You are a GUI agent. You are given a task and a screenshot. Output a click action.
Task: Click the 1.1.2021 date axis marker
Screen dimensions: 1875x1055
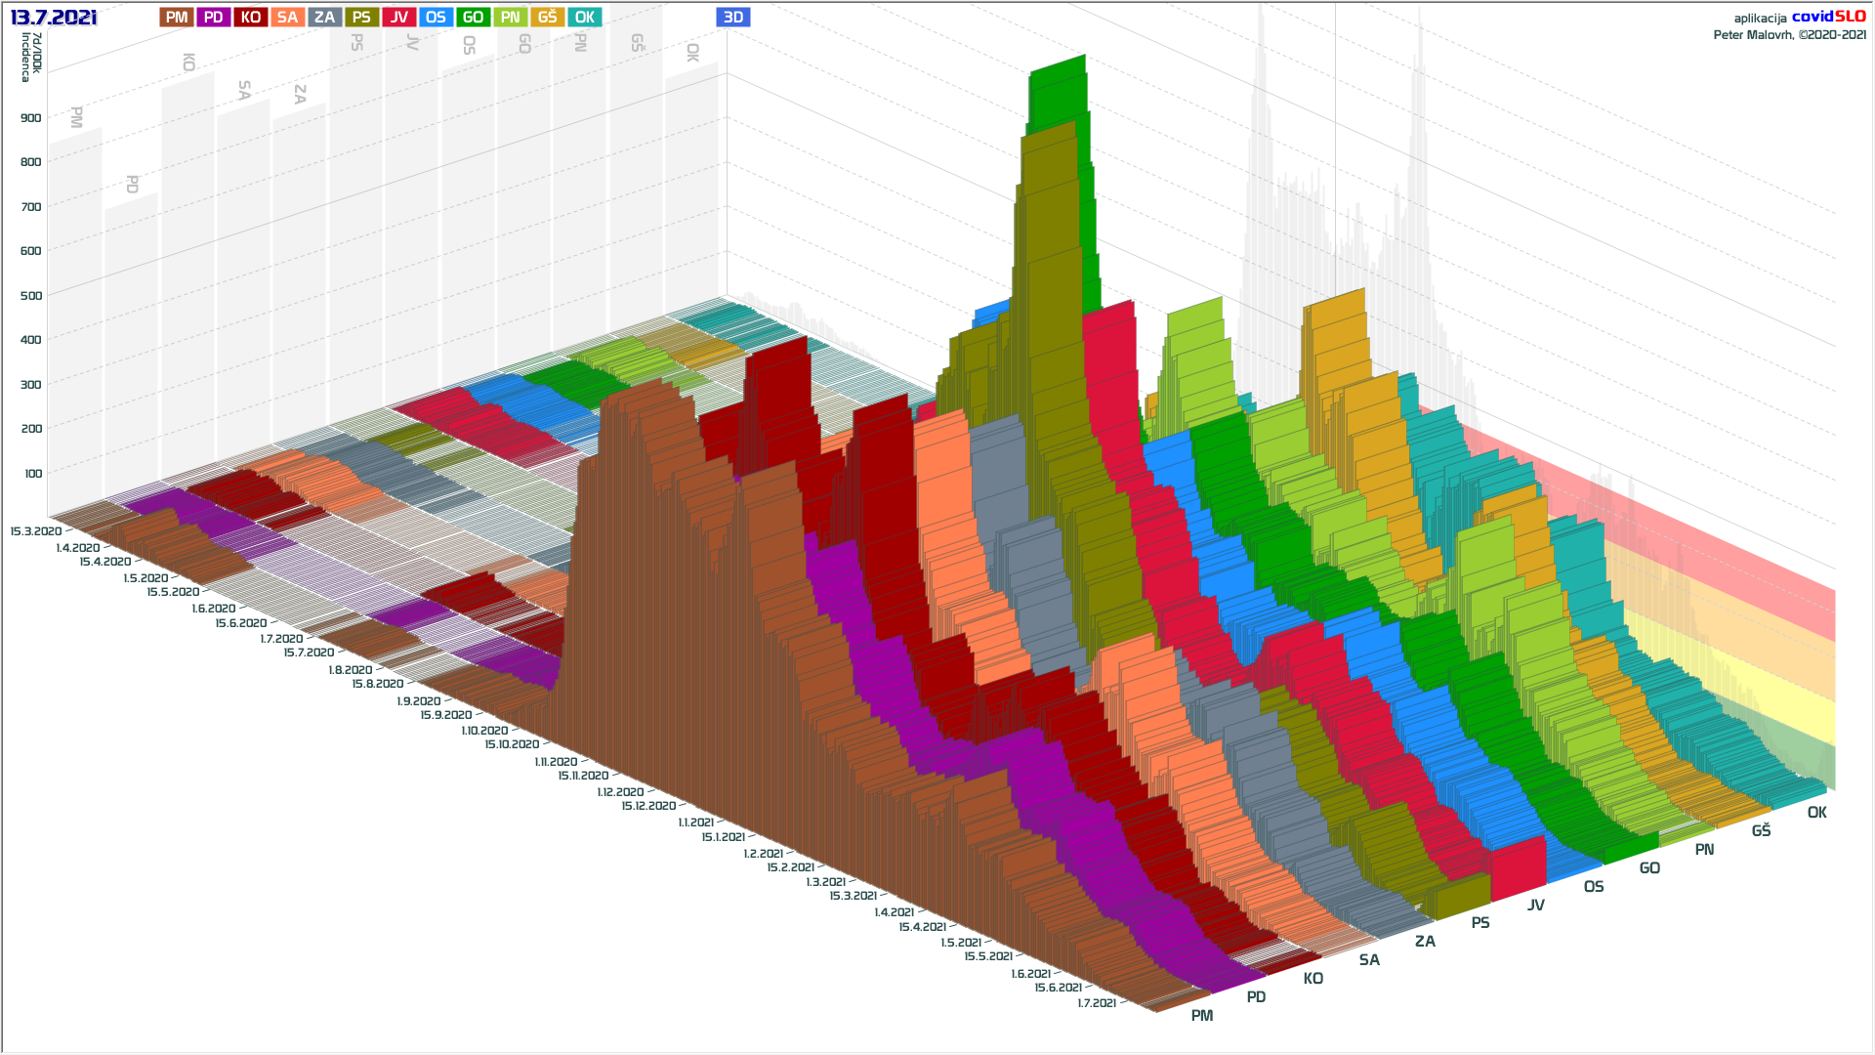[x=696, y=823]
